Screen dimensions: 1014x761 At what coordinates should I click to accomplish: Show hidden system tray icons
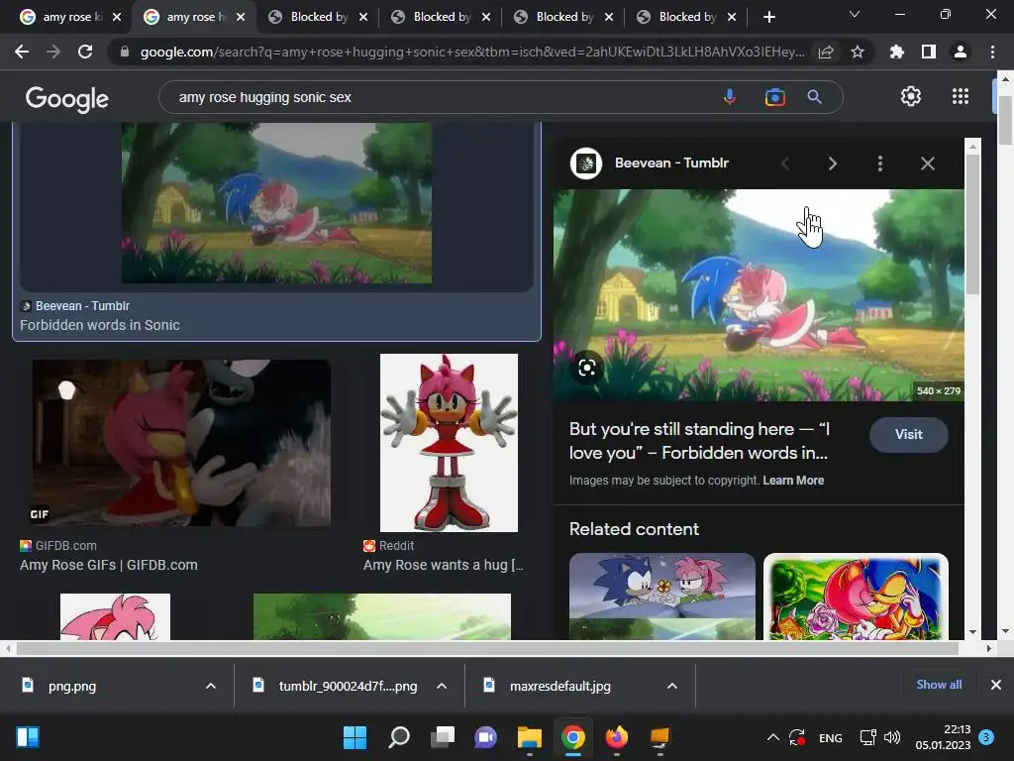pyautogui.click(x=772, y=737)
